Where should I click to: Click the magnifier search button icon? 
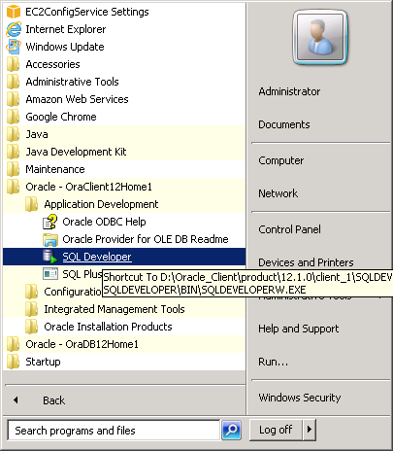coord(231,431)
